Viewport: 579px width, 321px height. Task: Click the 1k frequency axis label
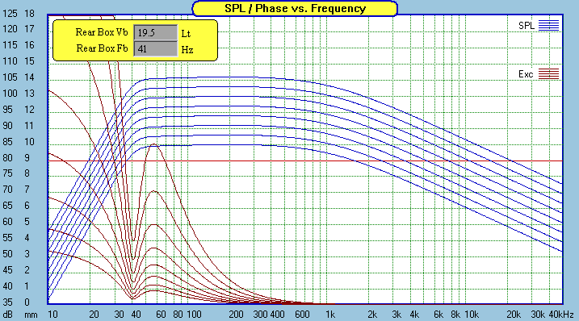coord(330,315)
